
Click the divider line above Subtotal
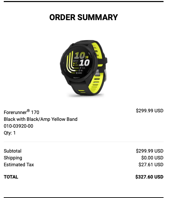click(84, 142)
